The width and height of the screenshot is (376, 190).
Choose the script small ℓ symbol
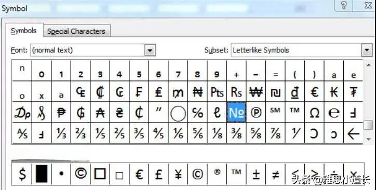click(217, 112)
